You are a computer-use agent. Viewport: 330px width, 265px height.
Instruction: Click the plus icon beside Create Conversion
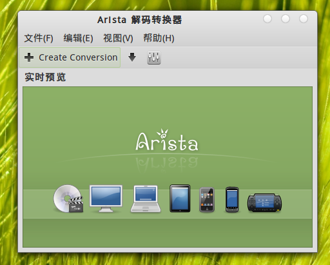pos(29,57)
